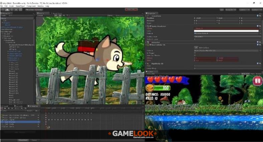This screenshot has height=142, width=263.
Task: Click the editor Pause button
Action: [x=131, y=10]
